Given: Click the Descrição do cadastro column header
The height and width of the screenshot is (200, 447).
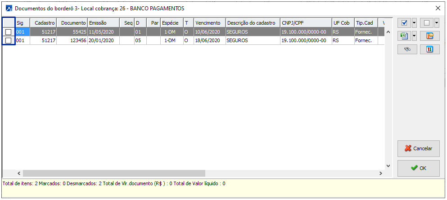Looking at the screenshot, I should (253, 23).
